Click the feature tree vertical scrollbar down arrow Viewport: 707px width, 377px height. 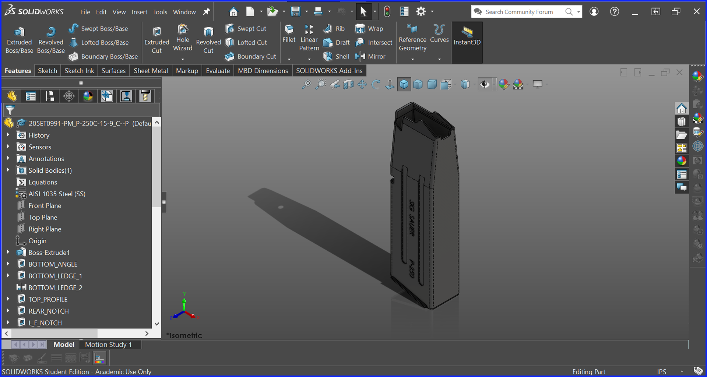[x=157, y=324]
